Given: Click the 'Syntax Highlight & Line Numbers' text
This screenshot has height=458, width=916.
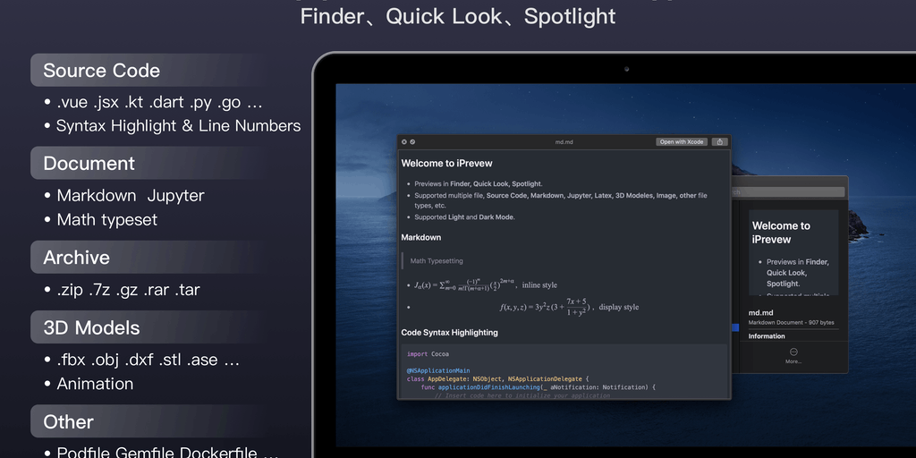Looking at the screenshot, I should click(x=178, y=125).
